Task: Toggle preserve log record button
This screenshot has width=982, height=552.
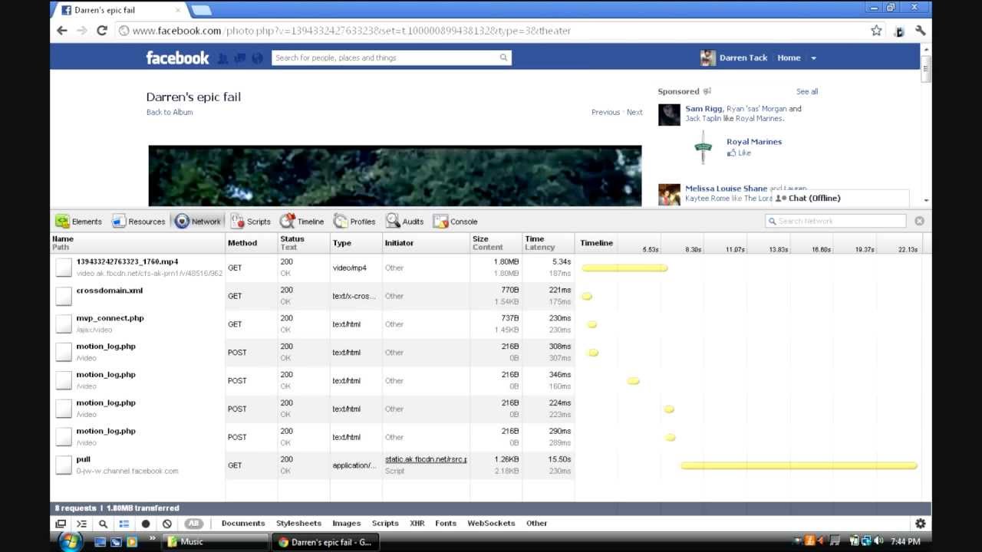Action: tap(146, 524)
